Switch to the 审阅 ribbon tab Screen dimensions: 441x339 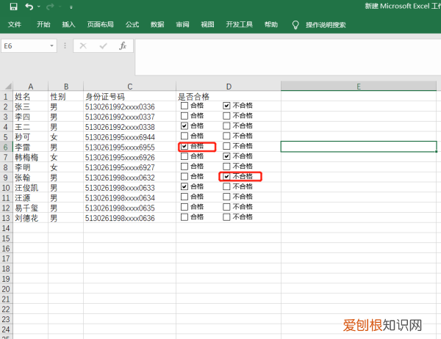(182, 24)
